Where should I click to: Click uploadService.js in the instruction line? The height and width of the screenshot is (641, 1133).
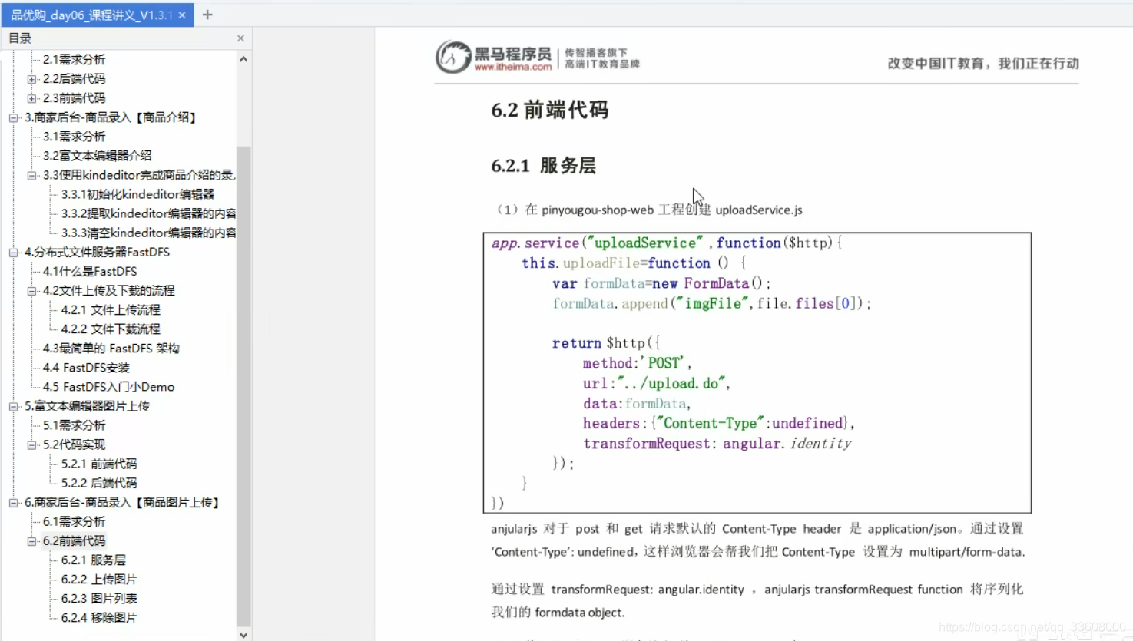759,210
